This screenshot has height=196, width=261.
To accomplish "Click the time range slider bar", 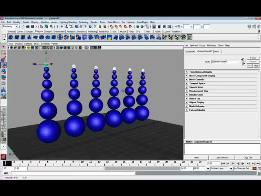I will (66, 169).
